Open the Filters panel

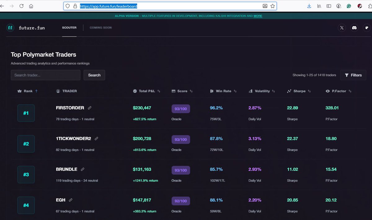353,75
